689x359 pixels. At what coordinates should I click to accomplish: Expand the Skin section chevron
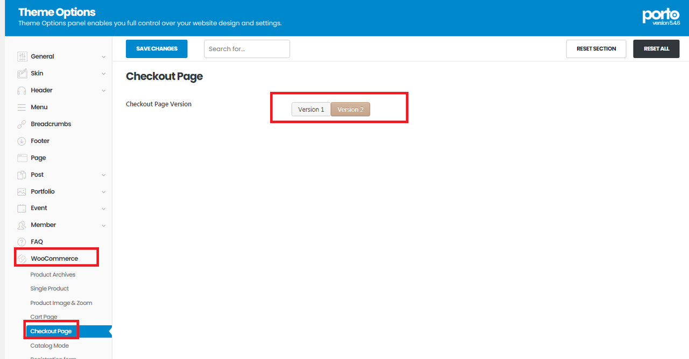pyautogui.click(x=103, y=74)
